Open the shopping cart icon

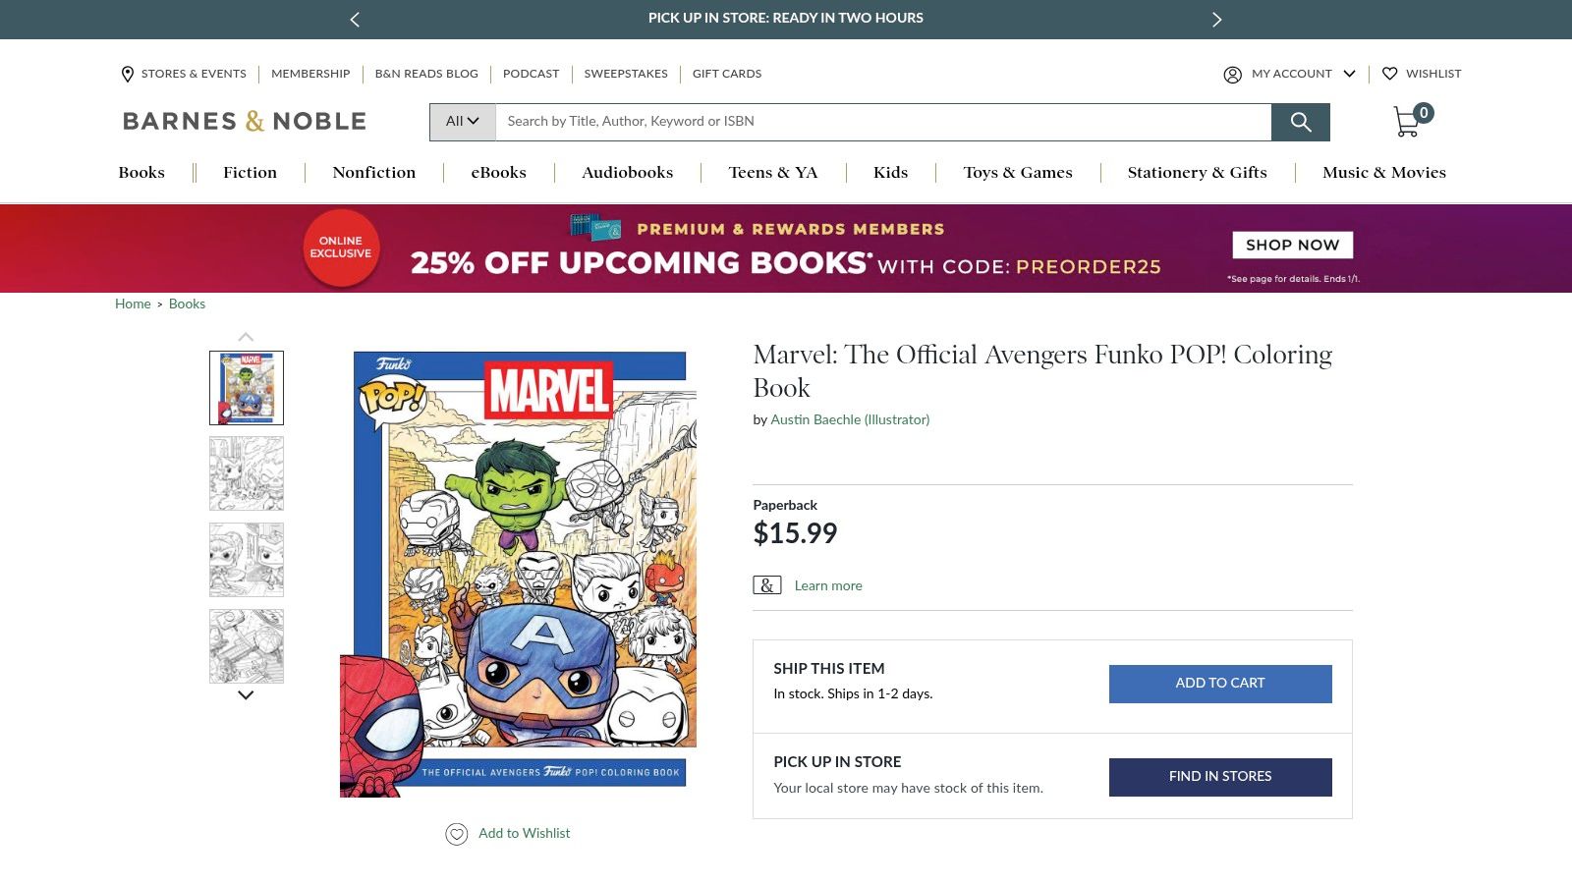[1407, 120]
